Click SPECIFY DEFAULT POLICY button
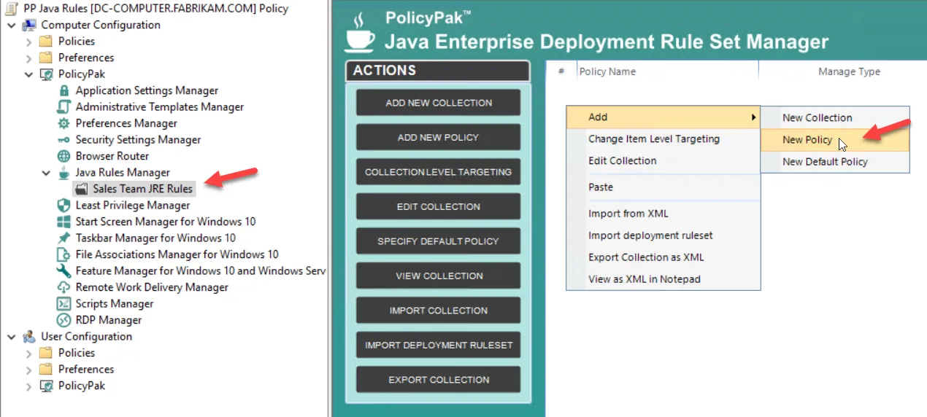The height and width of the screenshot is (417, 927). click(438, 241)
